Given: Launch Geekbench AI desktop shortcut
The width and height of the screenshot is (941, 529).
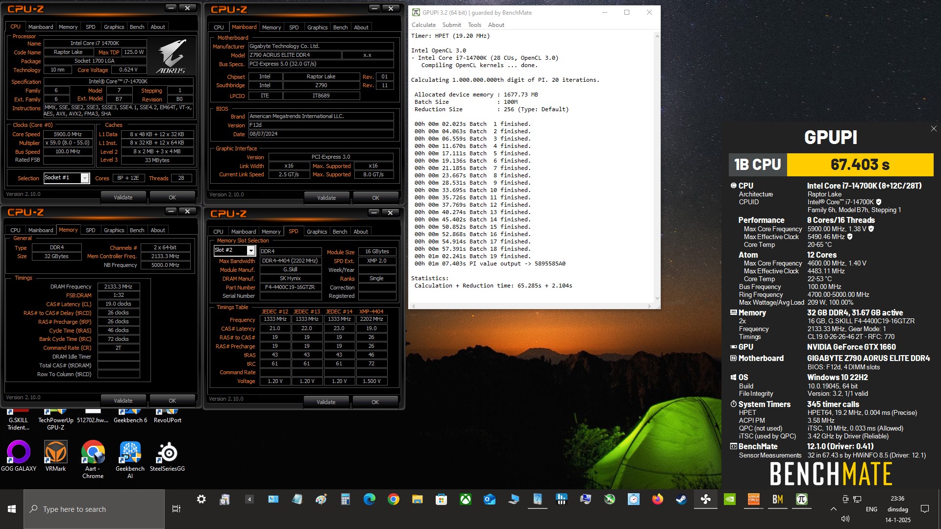Looking at the screenshot, I should coord(130,459).
